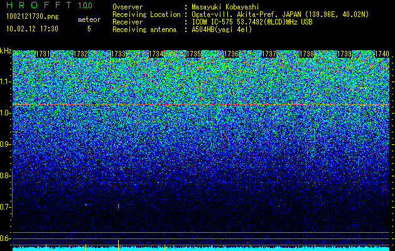This screenshot has width=395, height=251.
Task: Click the date 10.02.12 17:30
Action: pos(32,29)
